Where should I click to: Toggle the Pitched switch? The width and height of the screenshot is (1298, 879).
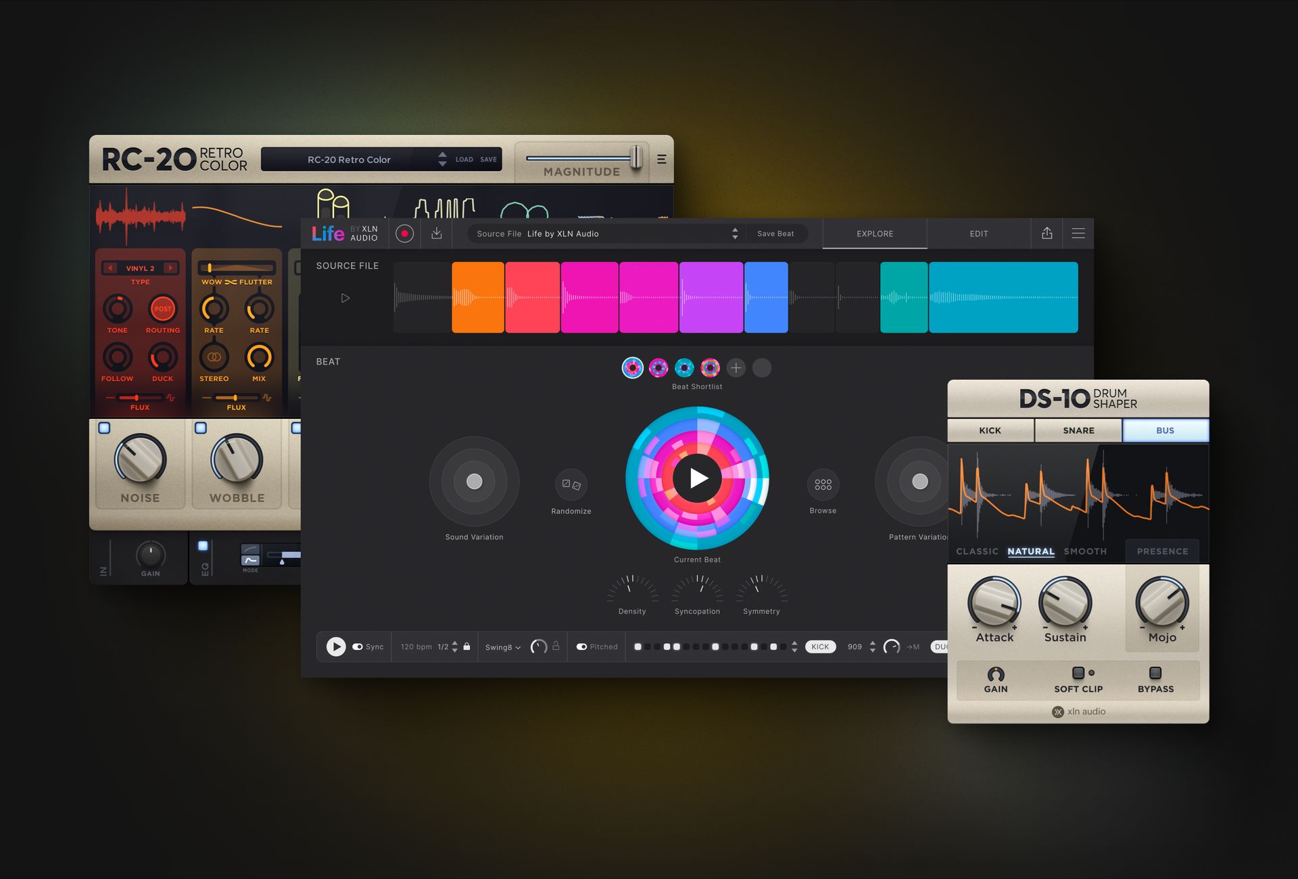coord(581,647)
